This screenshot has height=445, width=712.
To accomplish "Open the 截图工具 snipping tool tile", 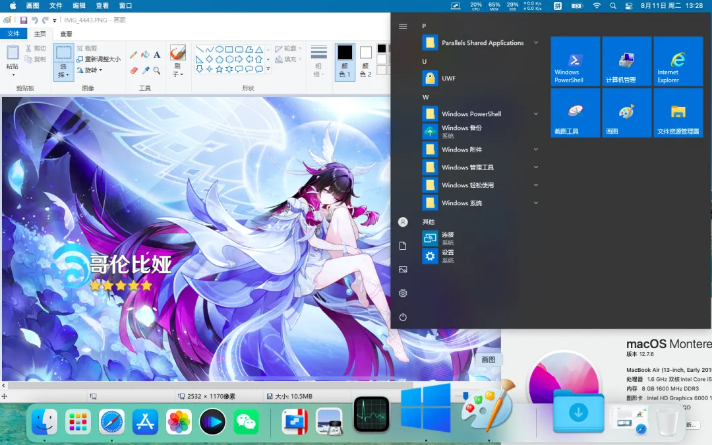I will 576,113.
